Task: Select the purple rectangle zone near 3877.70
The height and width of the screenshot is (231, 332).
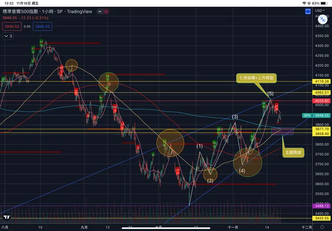Action: point(282,131)
